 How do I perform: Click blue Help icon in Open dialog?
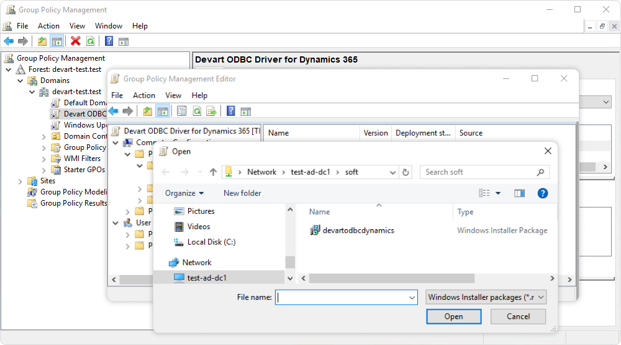click(x=543, y=193)
